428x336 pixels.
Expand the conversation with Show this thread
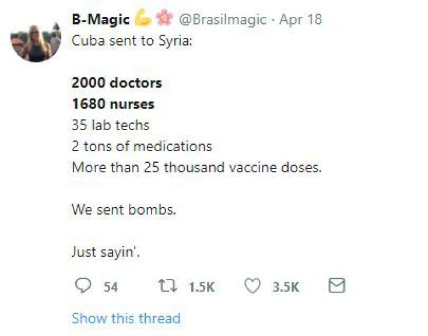[125, 318]
